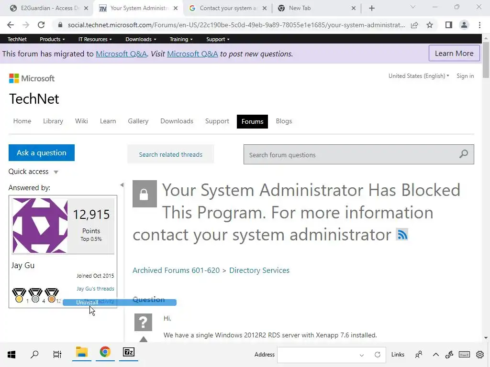Open Jay Gu's threads link
490x367 pixels.
click(95, 289)
